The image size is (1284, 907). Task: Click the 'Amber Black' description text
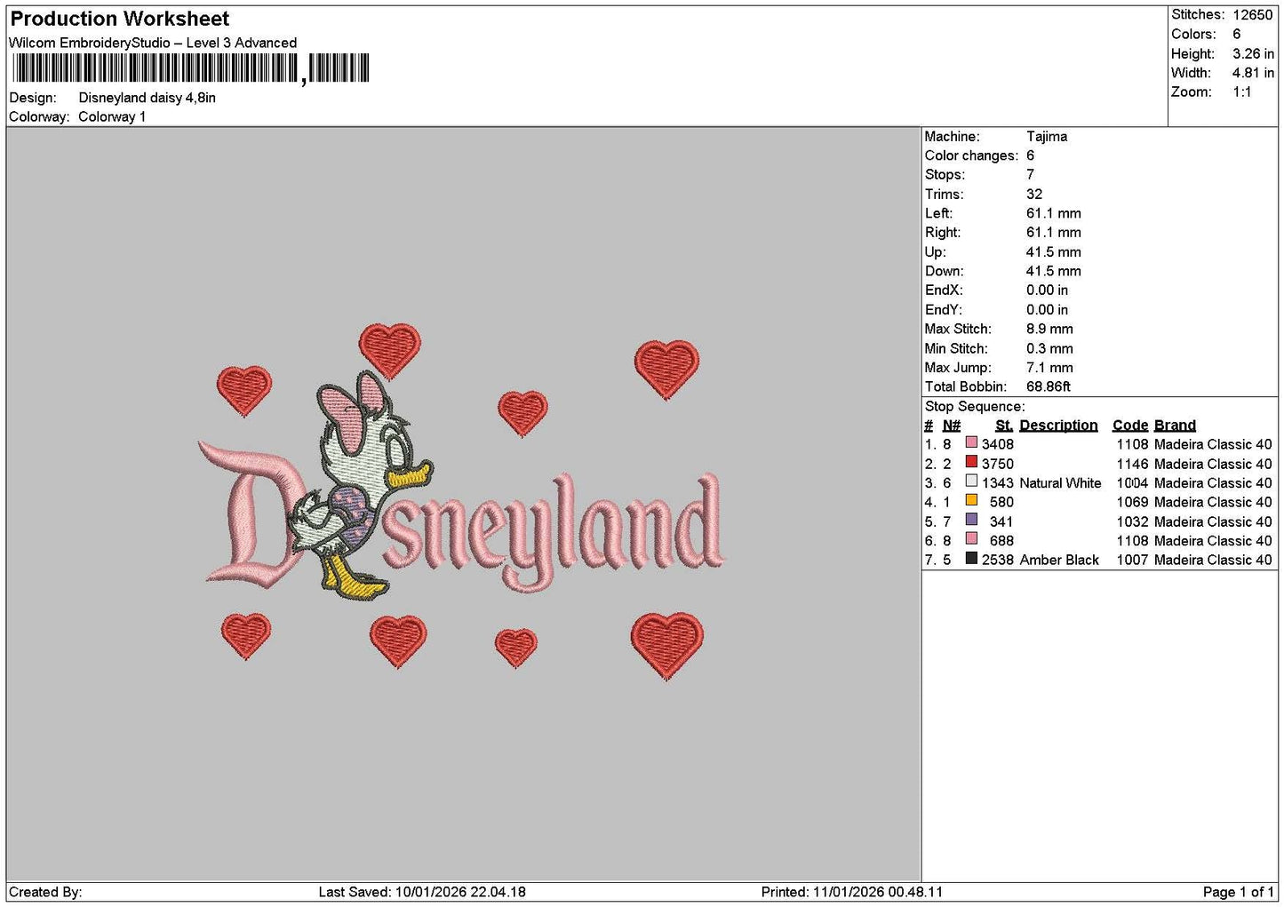1059,561
